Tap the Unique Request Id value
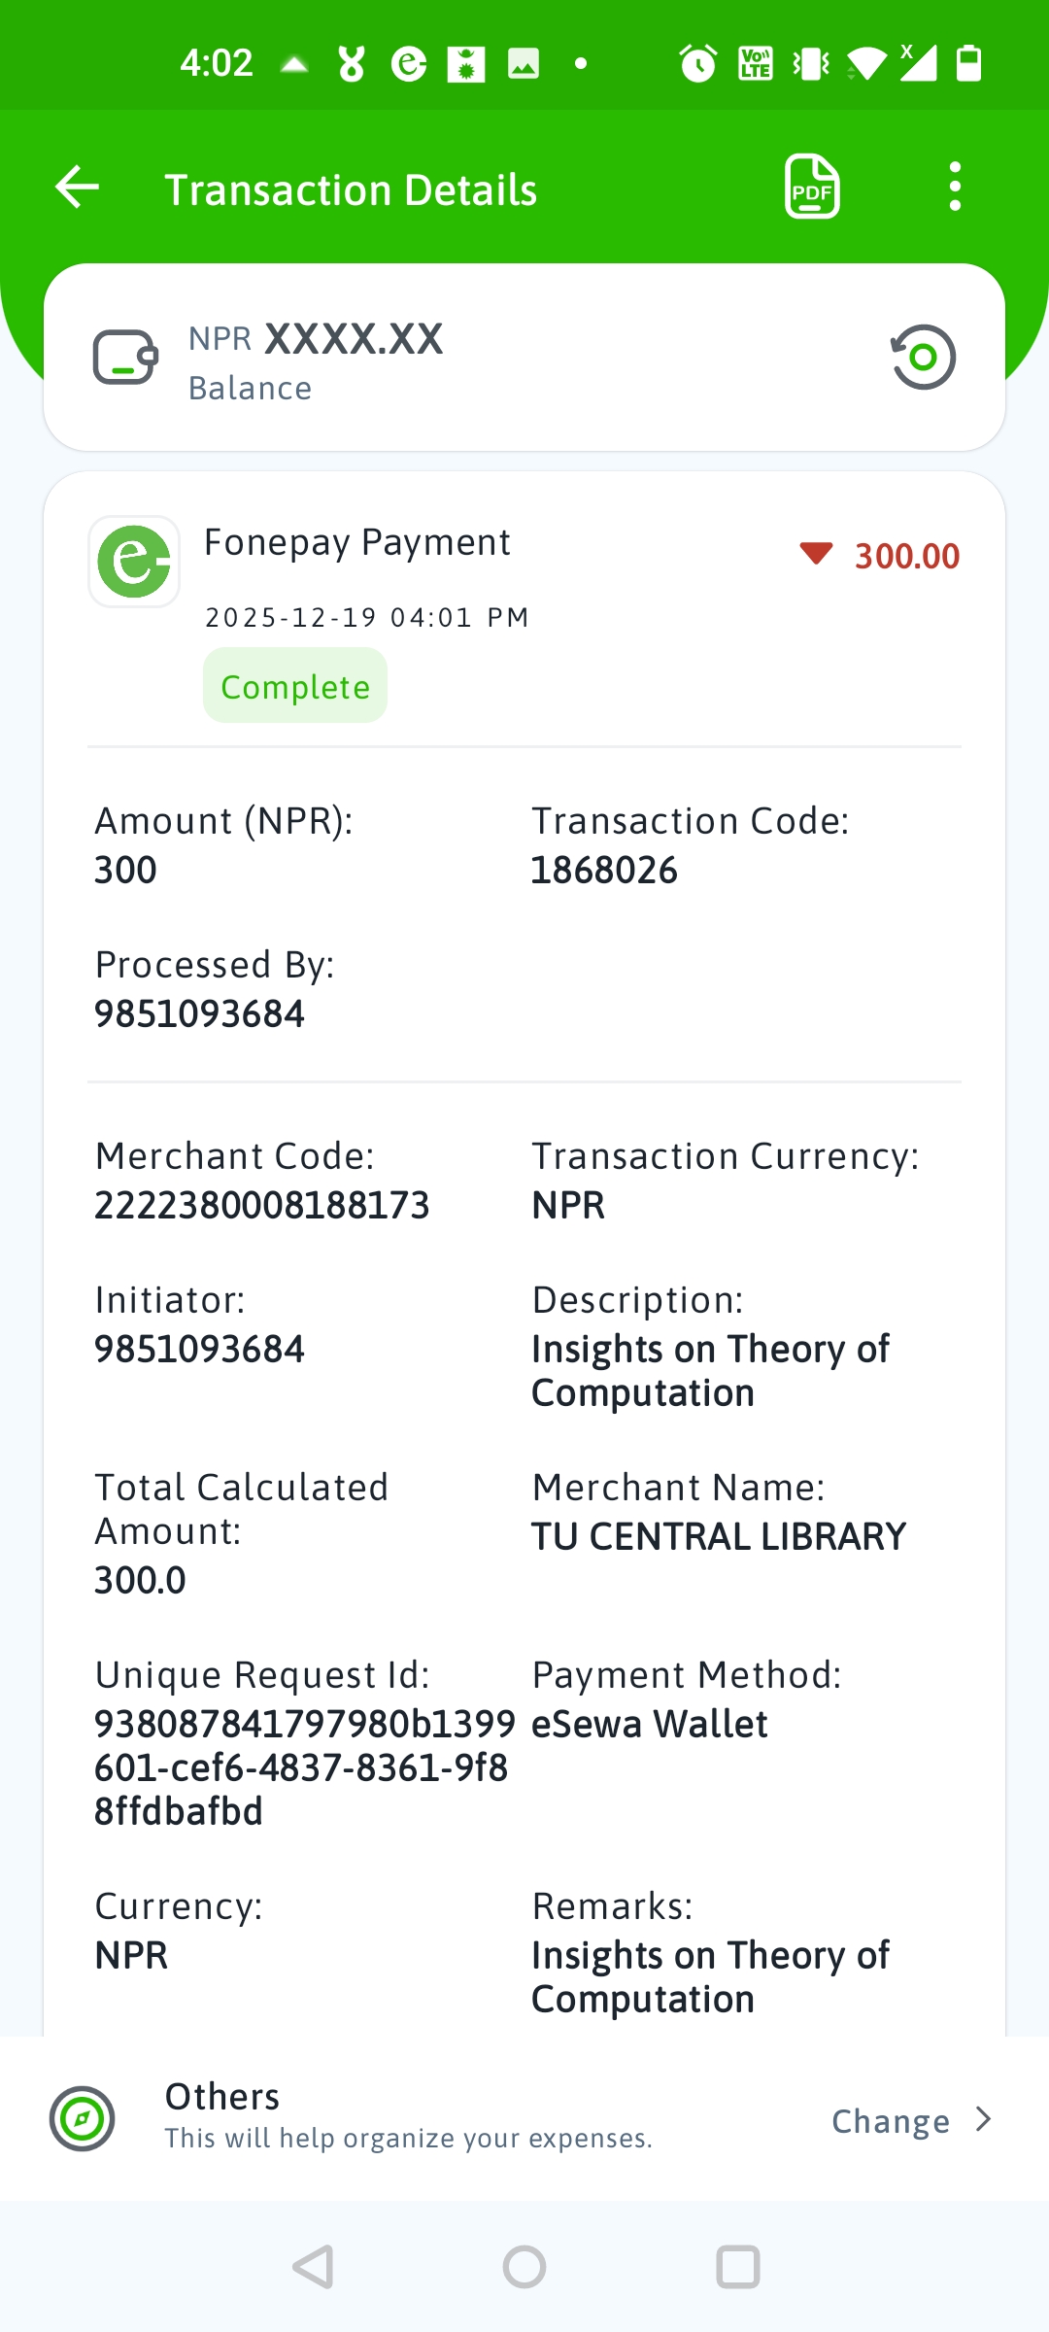 point(301,1767)
